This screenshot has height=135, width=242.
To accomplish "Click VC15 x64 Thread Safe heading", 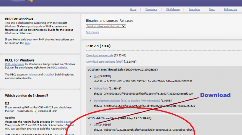I will pyautogui.click(x=119, y=118).
